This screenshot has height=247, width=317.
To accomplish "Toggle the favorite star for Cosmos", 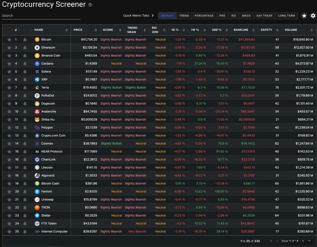I will (10, 143).
